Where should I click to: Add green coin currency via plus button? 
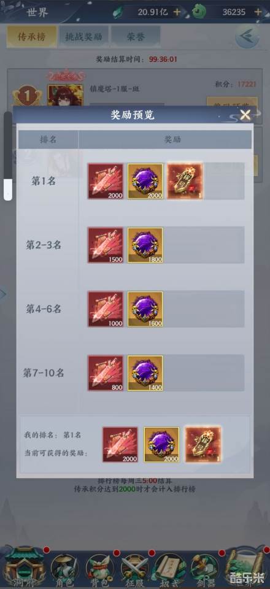pyautogui.click(x=258, y=12)
